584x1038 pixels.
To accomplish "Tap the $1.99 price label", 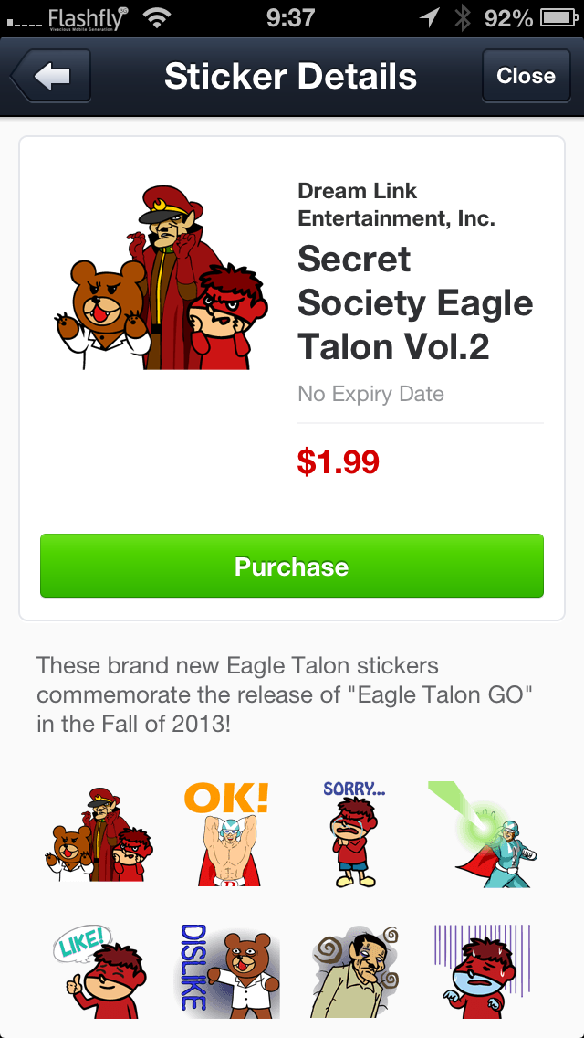I will [x=338, y=462].
